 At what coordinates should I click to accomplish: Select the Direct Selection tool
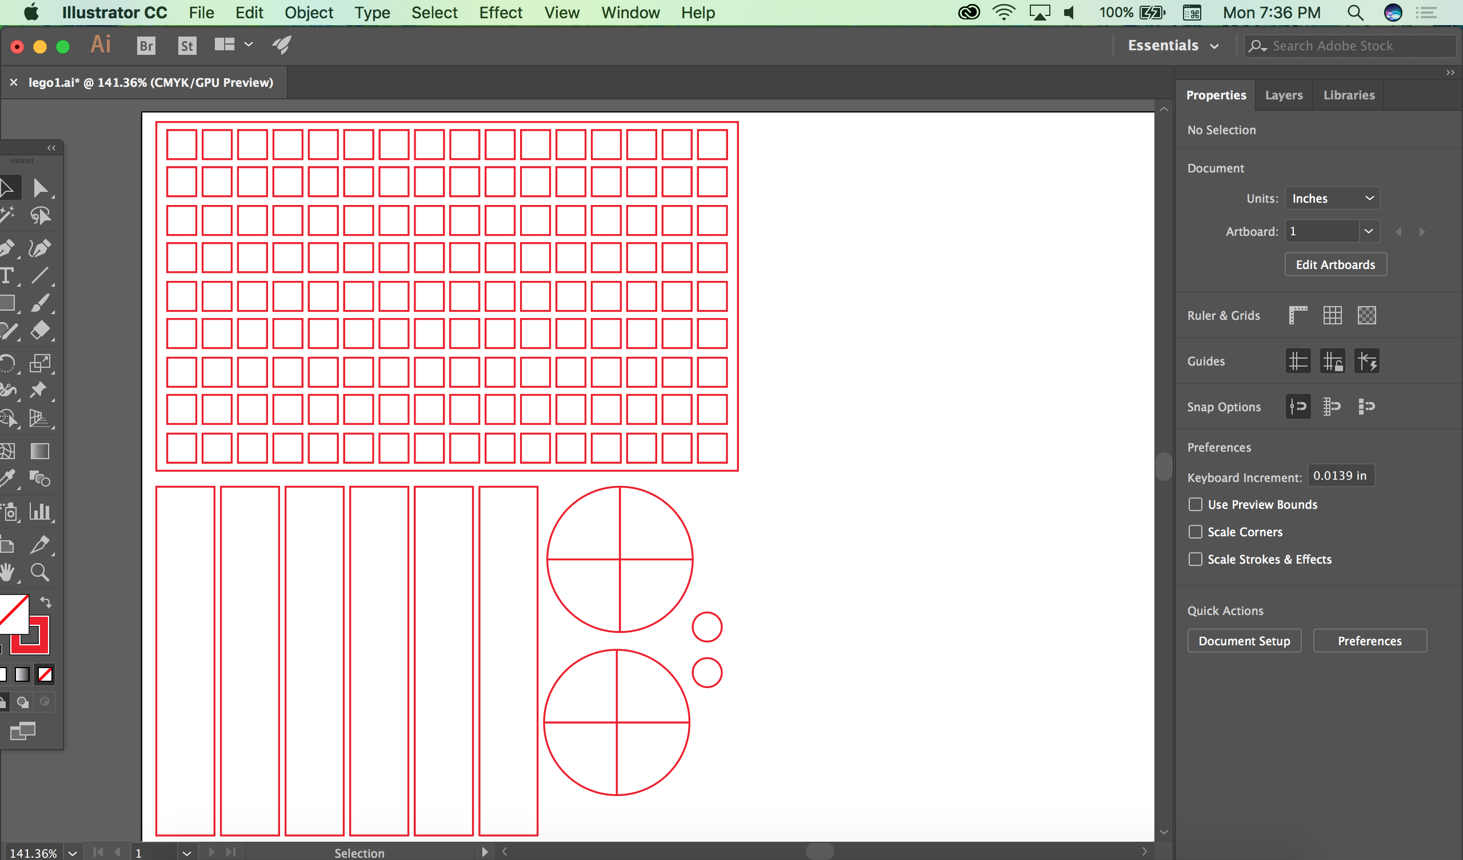click(x=40, y=188)
